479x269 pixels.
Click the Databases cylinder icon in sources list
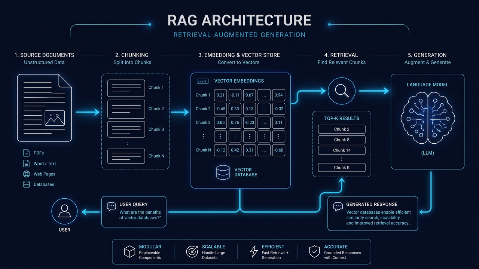(x=27, y=184)
